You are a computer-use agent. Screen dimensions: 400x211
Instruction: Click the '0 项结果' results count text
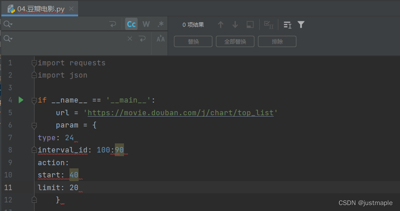point(193,25)
